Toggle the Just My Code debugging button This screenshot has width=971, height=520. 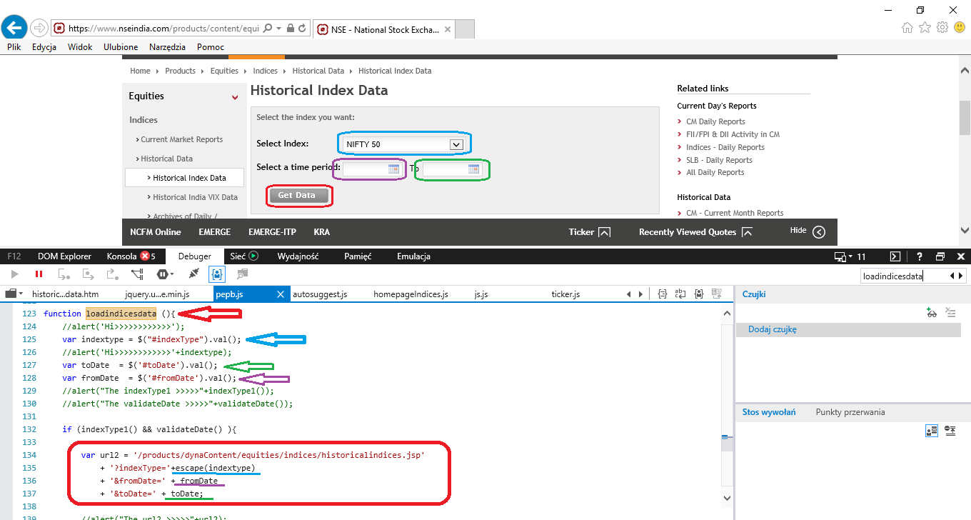pos(216,274)
